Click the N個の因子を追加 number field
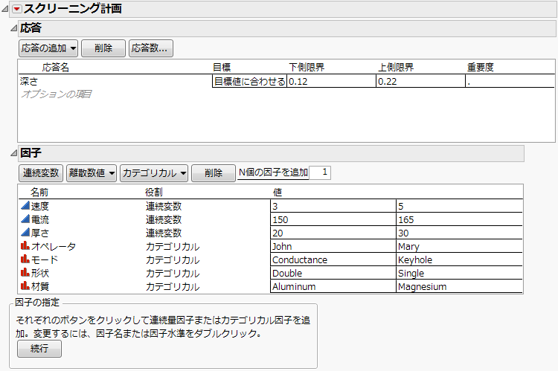558x371 pixels. 321,172
